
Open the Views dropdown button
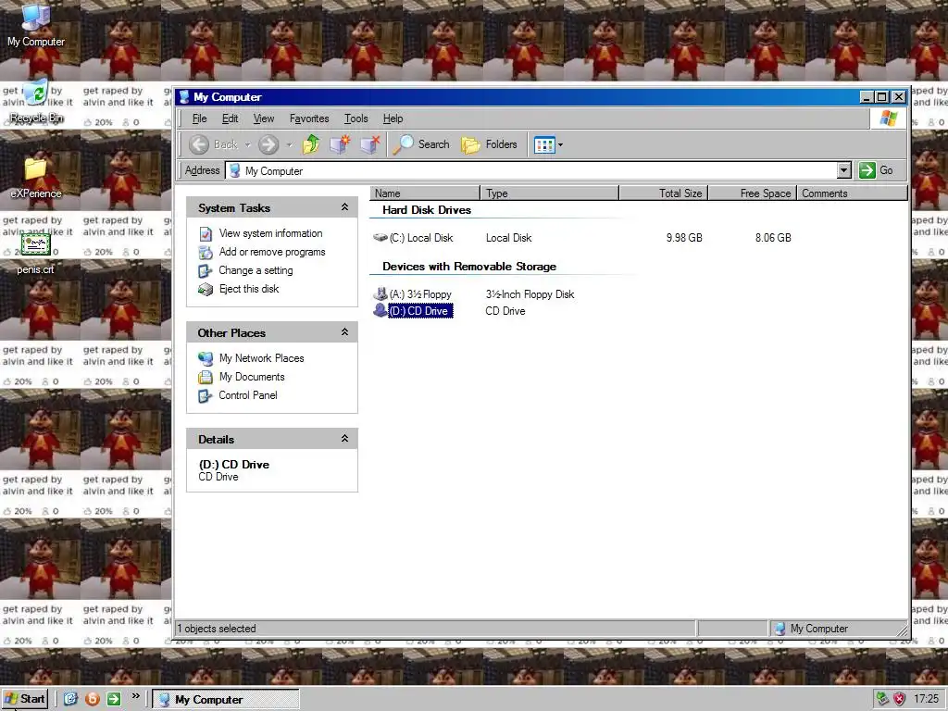(548, 145)
